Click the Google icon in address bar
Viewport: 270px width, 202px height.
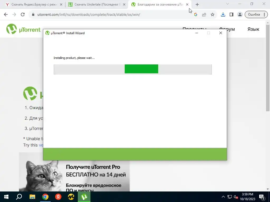point(195,15)
